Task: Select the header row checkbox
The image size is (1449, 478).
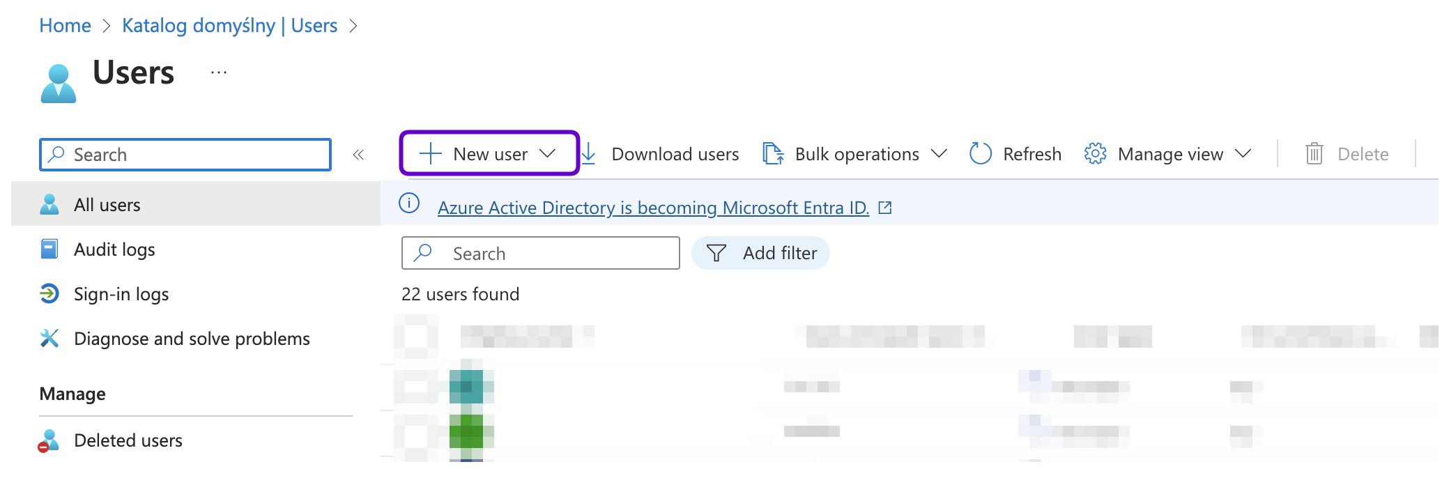Action: tap(416, 336)
